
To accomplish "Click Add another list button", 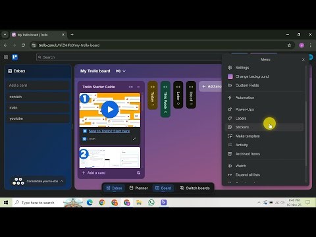I will point(211,86).
